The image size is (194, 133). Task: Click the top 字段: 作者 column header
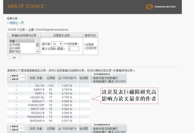[x=36, y=78]
